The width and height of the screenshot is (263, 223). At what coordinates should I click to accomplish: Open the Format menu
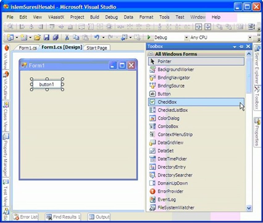146,17
